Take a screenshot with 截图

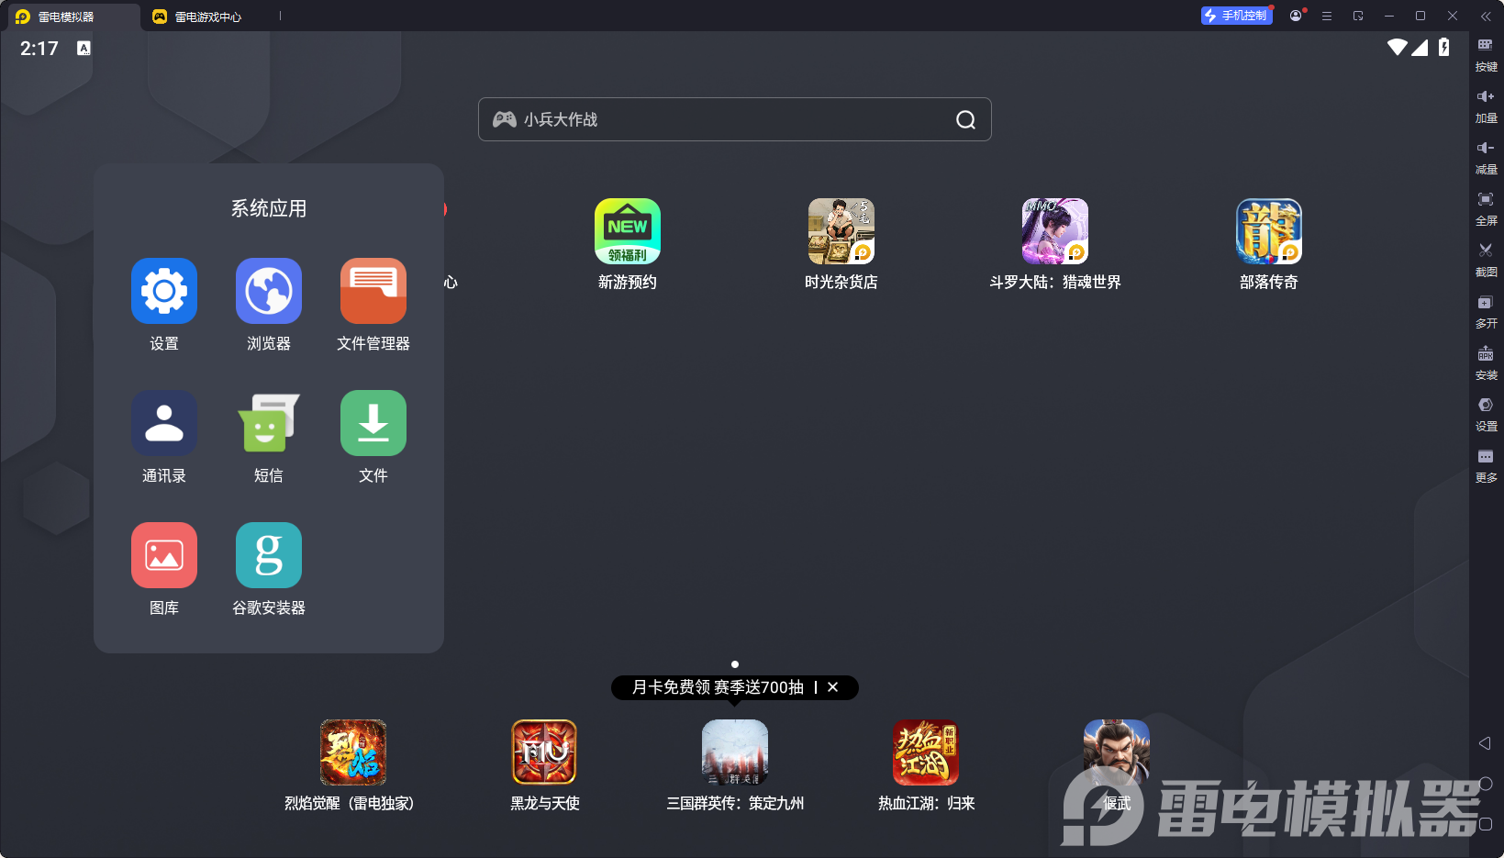(1486, 261)
